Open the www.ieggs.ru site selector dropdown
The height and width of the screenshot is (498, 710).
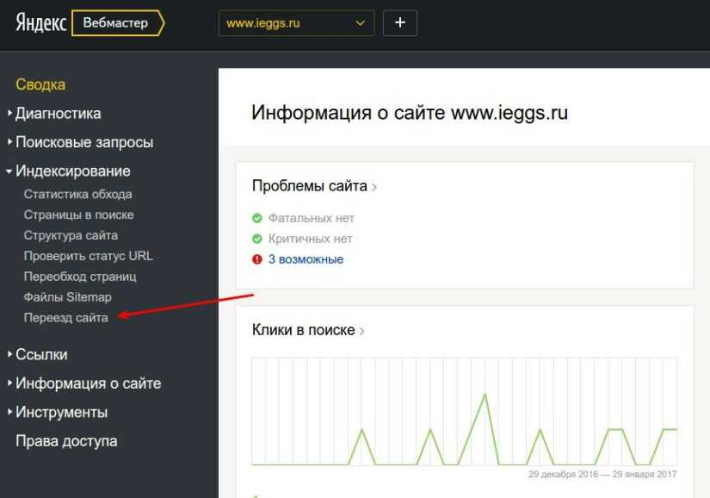[x=296, y=22]
